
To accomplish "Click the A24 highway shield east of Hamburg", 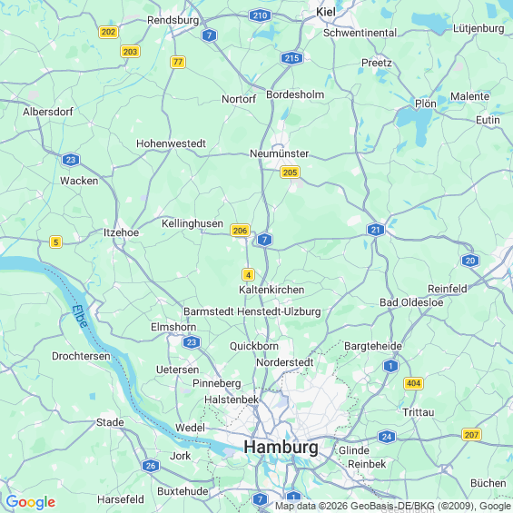I will tap(387, 437).
